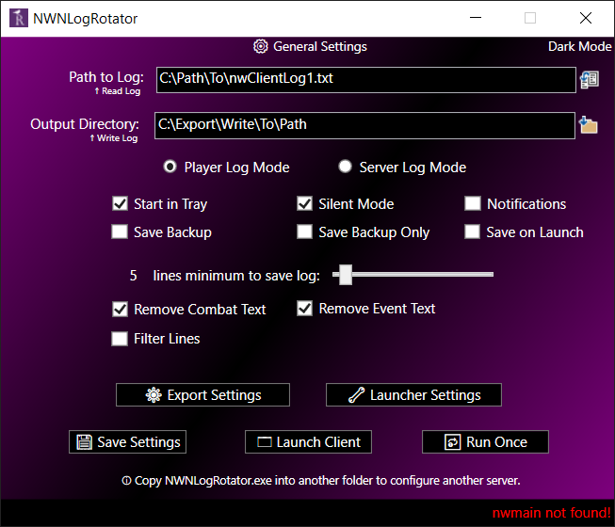The width and height of the screenshot is (615, 527).
Task: Click the Save Settings button
Action: click(127, 442)
